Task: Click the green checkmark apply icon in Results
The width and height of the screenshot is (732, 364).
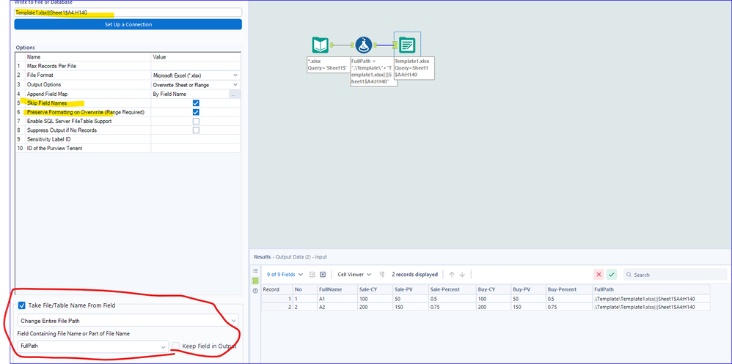Action: 612,275
